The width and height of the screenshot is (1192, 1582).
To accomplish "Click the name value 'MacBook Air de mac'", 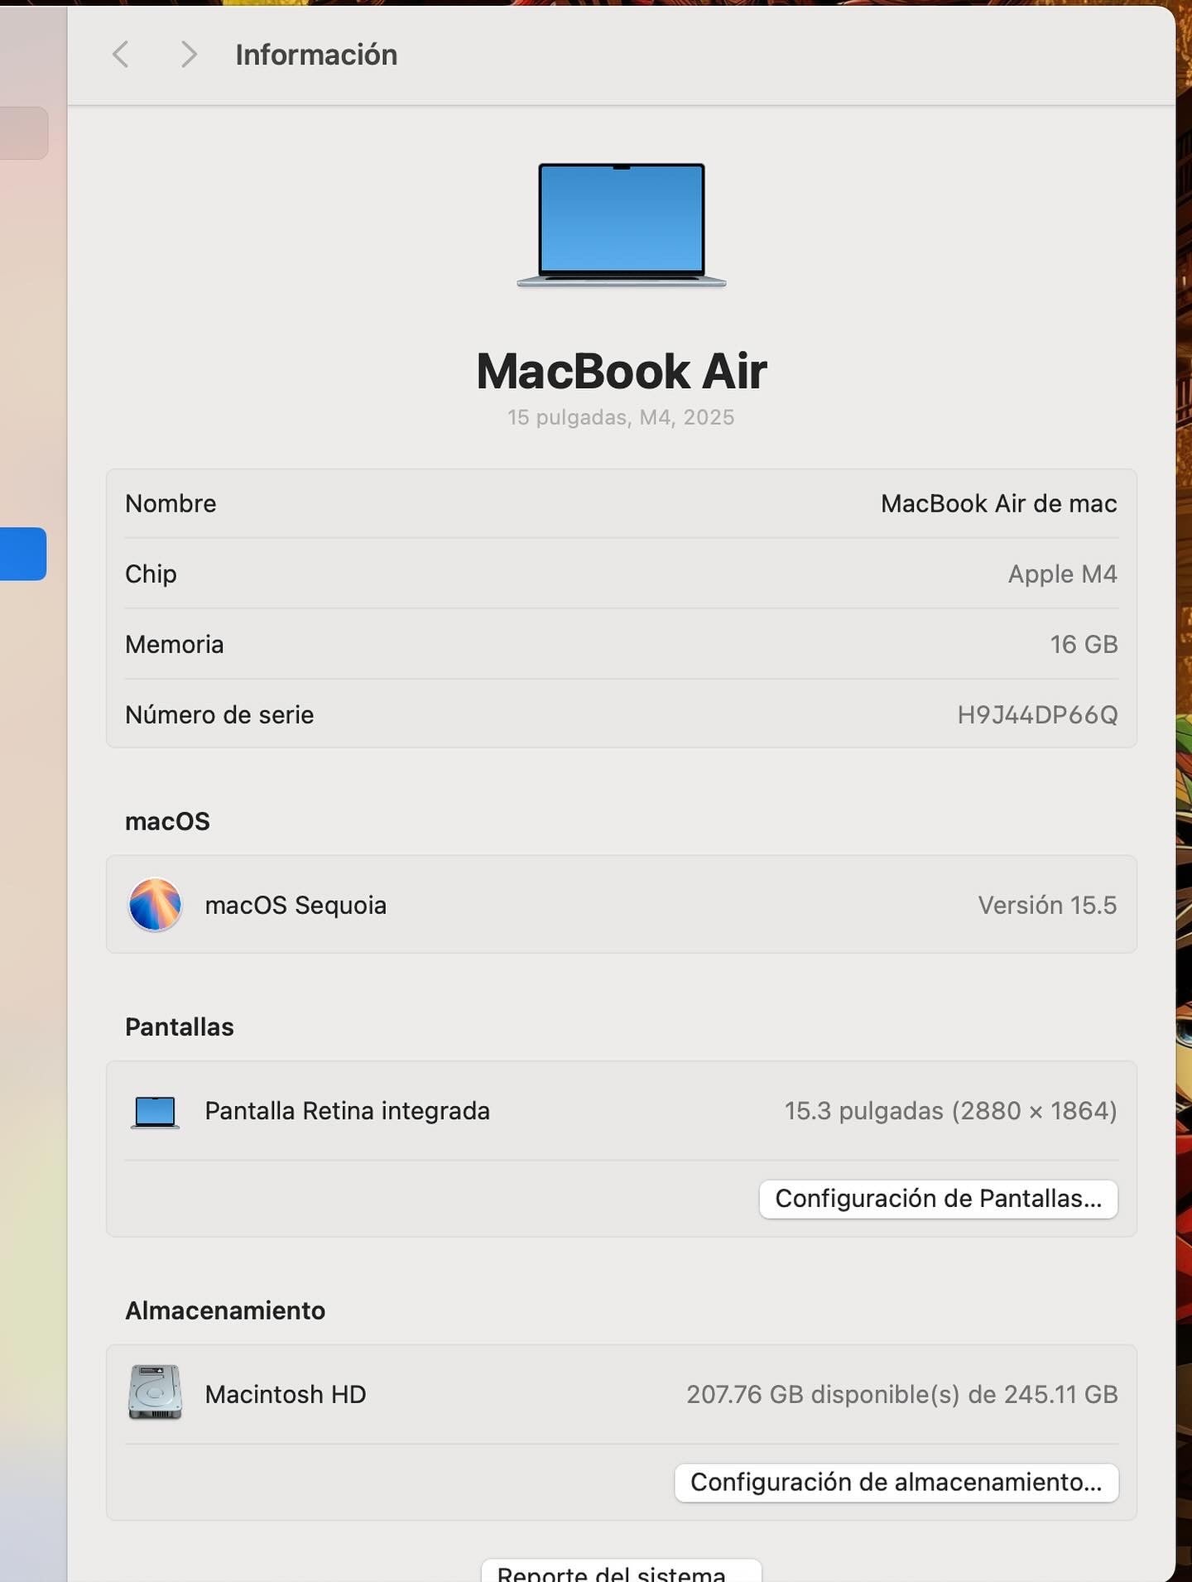I will tap(999, 503).
